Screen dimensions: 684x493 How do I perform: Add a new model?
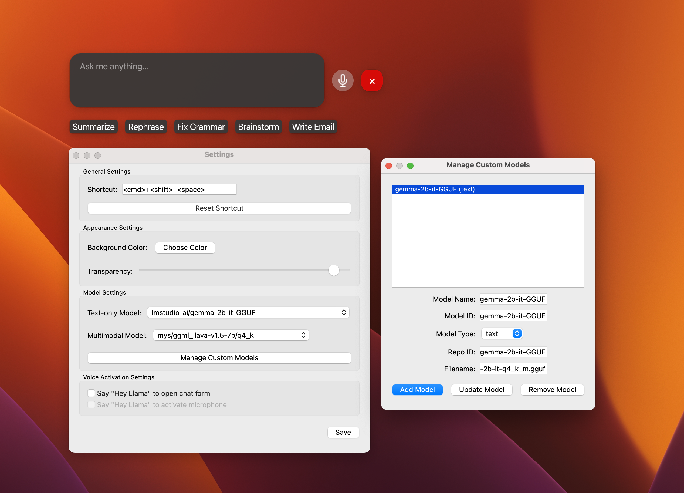tap(417, 390)
